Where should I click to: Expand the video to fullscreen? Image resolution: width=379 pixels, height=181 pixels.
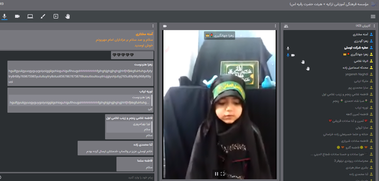pyautogui.click(x=223, y=174)
